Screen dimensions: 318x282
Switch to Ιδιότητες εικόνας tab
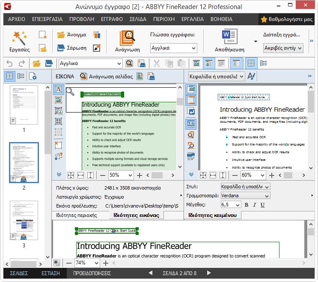136,215
